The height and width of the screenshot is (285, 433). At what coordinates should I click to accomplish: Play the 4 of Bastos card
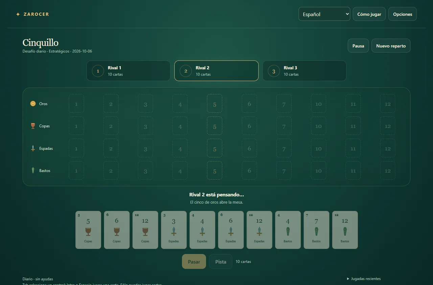(288, 230)
